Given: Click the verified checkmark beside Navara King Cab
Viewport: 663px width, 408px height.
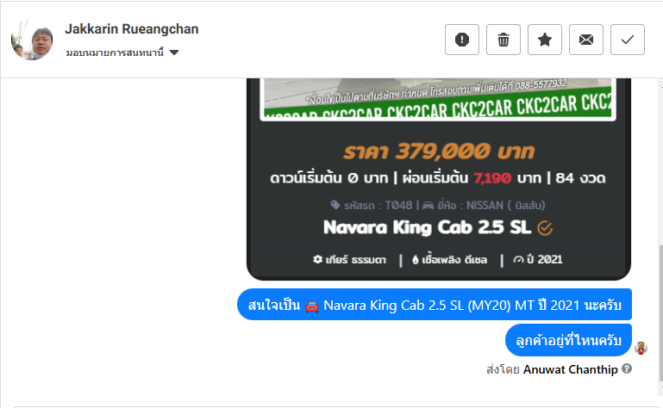Looking at the screenshot, I should [545, 228].
